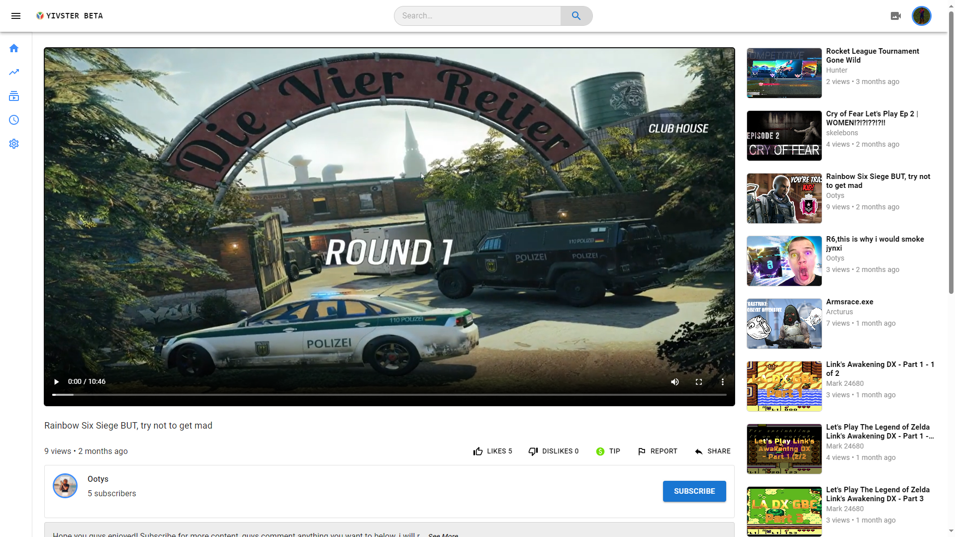
Task: Open the Rocket League Tournament Gone Wild title
Action: 872,56
